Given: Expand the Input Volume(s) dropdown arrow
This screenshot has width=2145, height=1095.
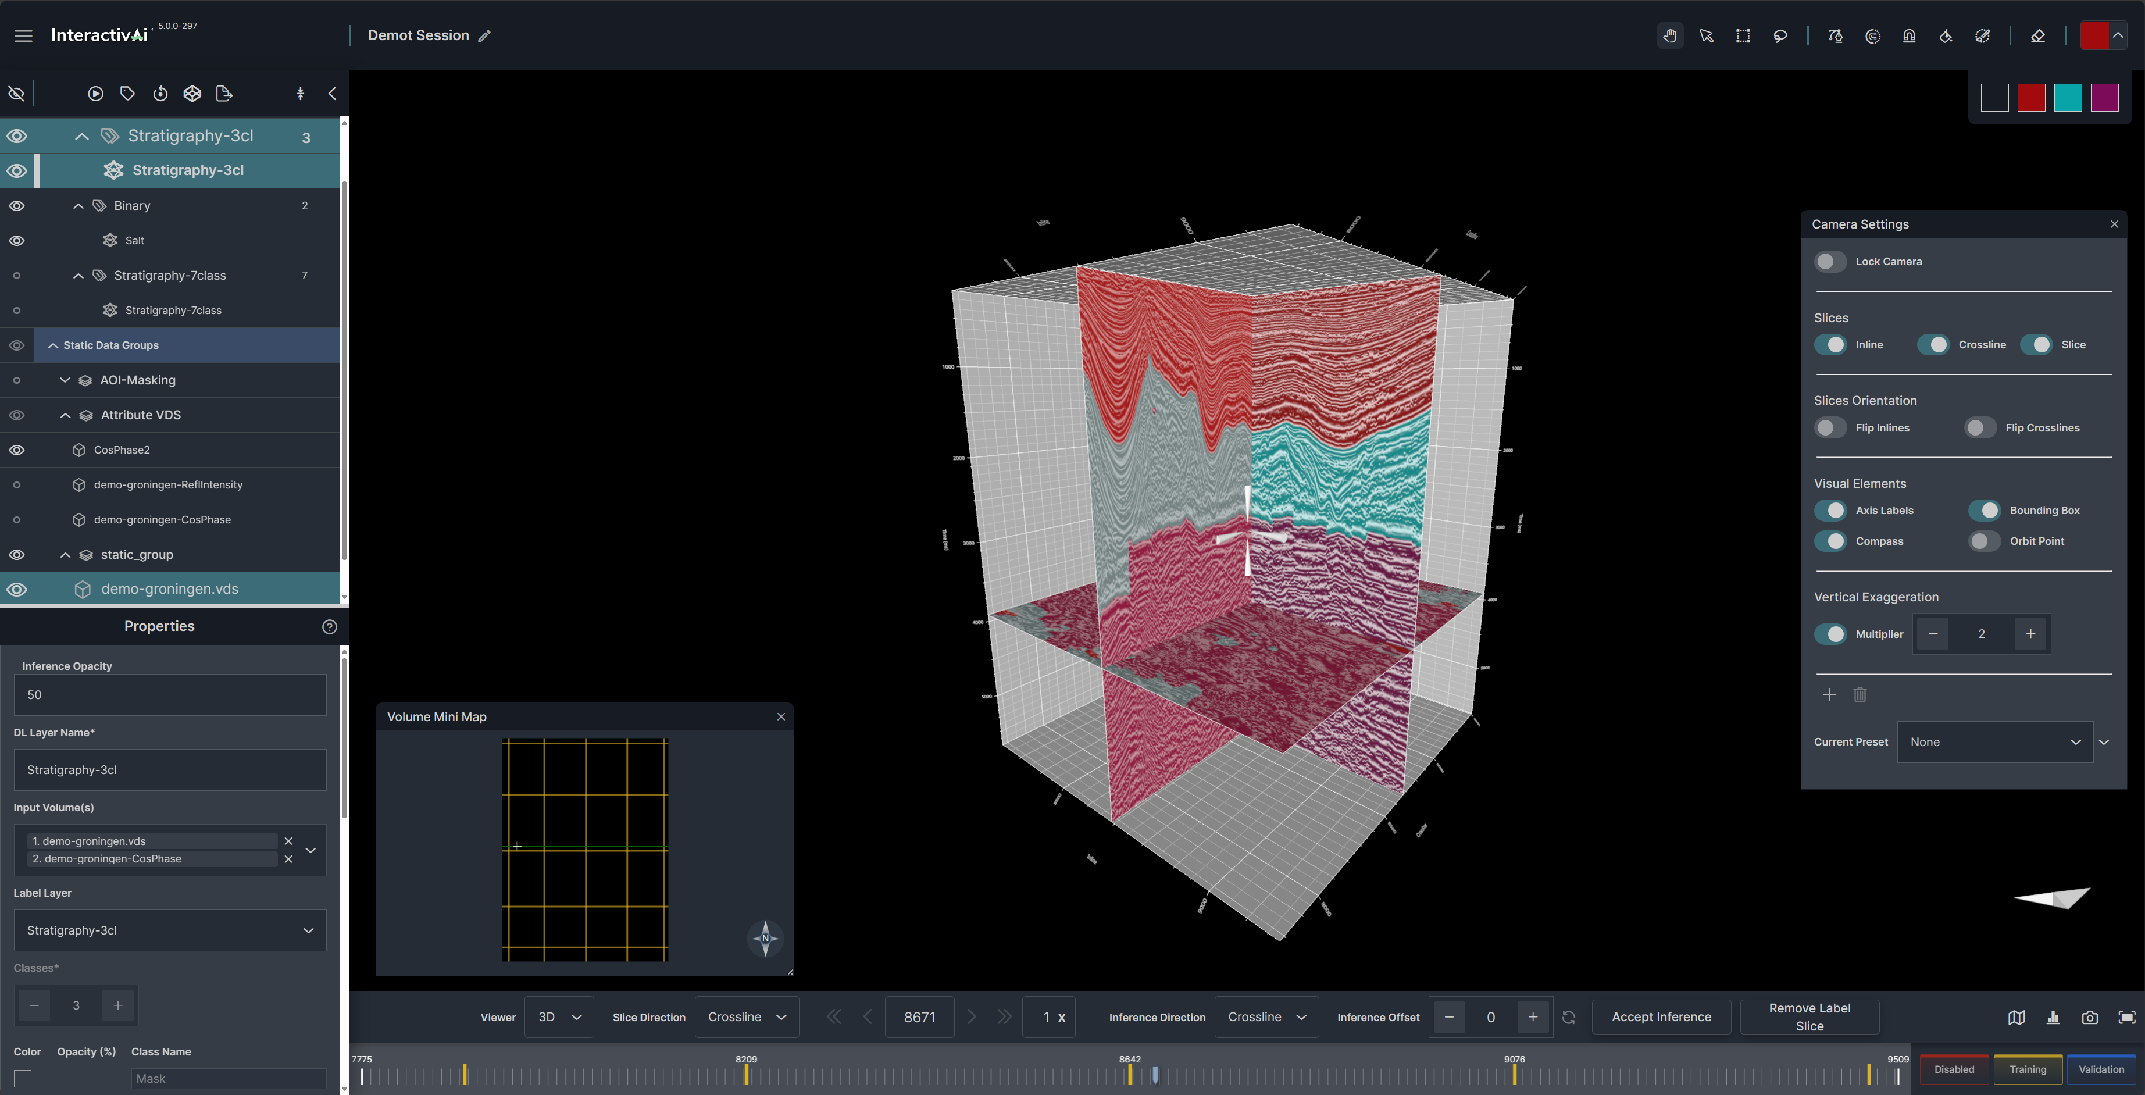Looking at the screenshot, I should pyautogui.click(x=310, y=850).
